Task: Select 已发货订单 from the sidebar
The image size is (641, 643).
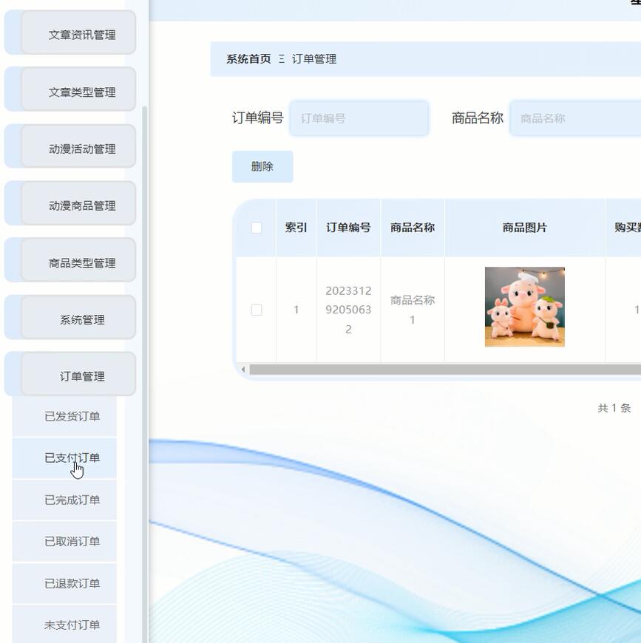Action: coord(64,416)
